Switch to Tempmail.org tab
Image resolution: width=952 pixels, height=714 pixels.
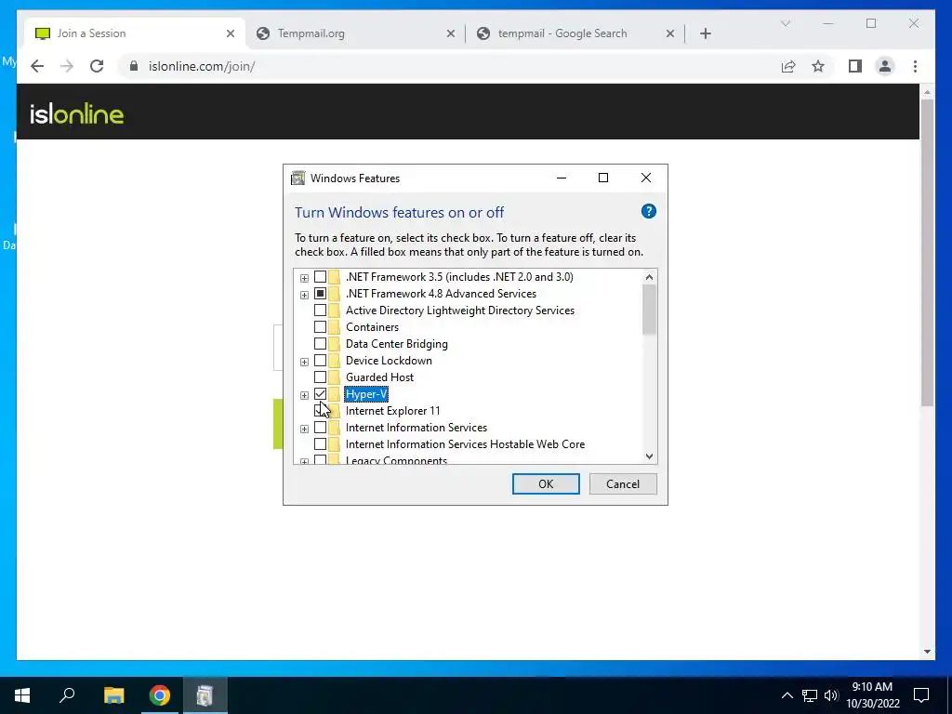pos(355,33)
